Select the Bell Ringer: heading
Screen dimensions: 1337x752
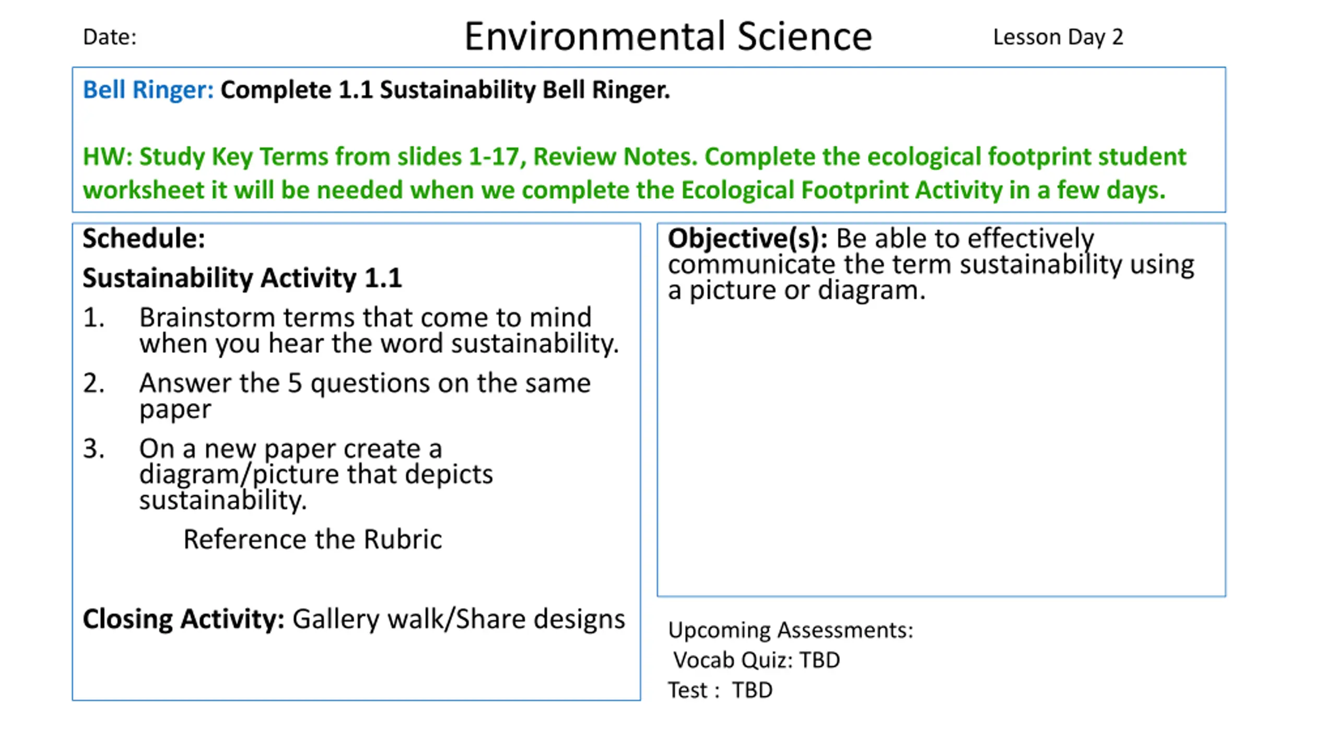click(x=148, y=90)
